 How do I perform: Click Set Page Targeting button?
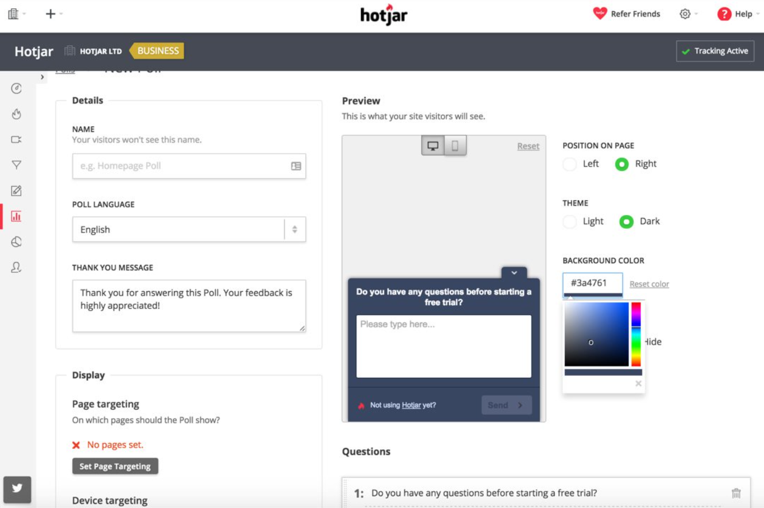coord(115,466)
